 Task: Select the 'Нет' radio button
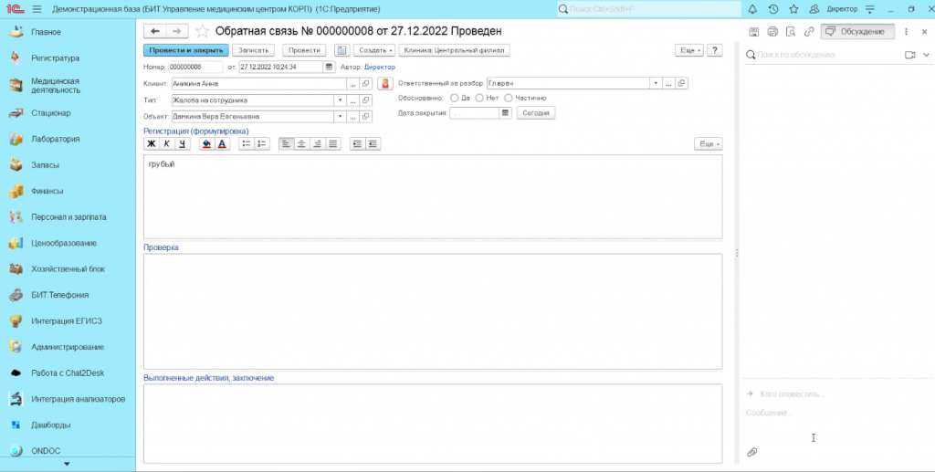tap(479, 98)
